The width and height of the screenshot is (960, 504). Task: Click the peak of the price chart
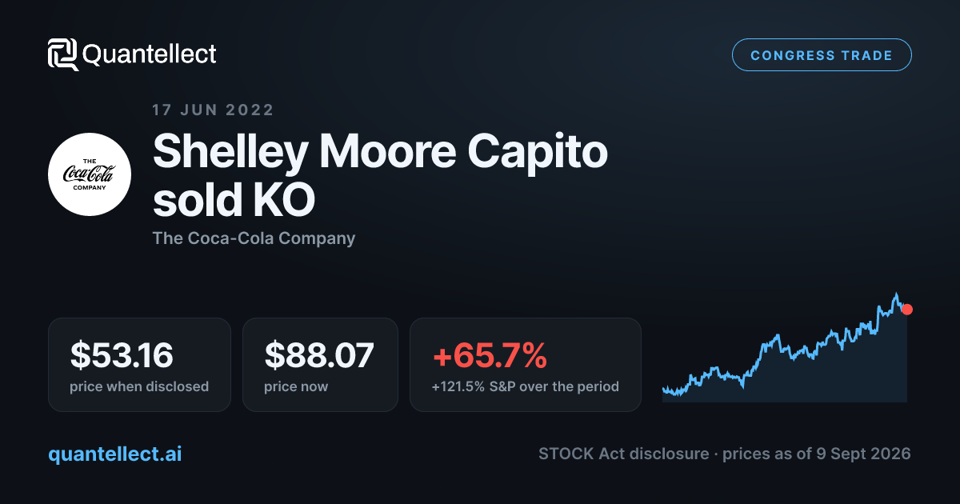[896, 294]
